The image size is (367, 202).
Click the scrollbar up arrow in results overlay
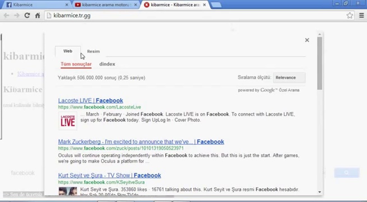320,35
